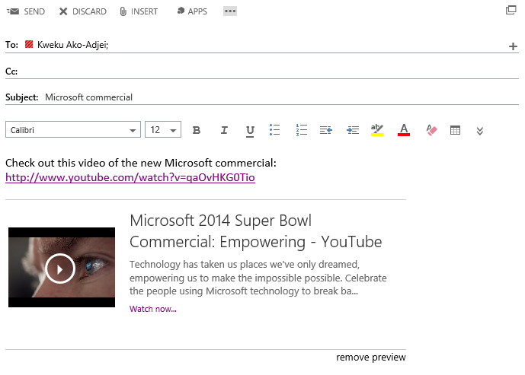
Task: Toggle italic formatting
Action: click(x=224, y=130)
